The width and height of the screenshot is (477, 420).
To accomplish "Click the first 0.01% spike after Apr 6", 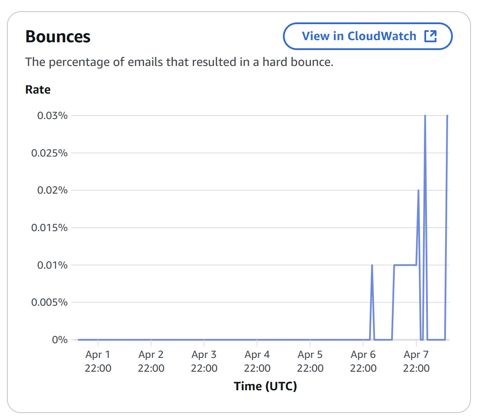I will click(x=372, y=265).
